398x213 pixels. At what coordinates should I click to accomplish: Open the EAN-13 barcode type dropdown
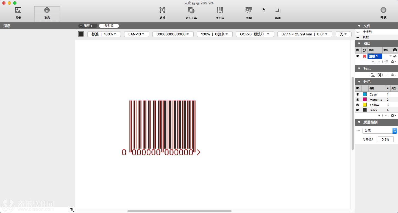[137, 34]
